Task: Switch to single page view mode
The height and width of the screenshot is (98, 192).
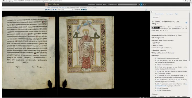Action: (x=82, y=10)
